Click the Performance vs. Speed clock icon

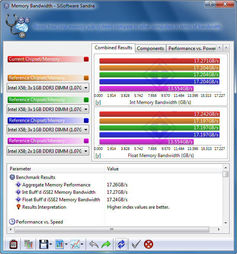pyautogui.click(x=12, y=222)
